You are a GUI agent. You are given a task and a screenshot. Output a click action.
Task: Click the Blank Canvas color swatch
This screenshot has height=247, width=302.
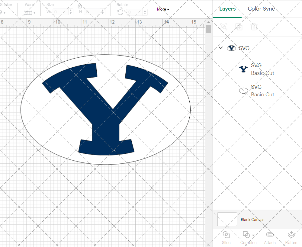click(226, 220)
